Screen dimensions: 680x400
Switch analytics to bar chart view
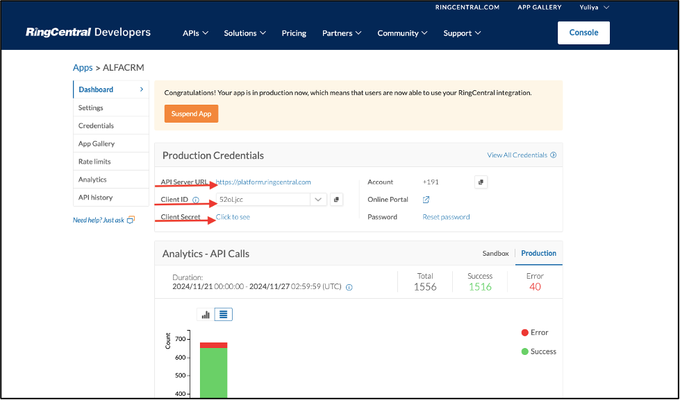click(206, 314)
